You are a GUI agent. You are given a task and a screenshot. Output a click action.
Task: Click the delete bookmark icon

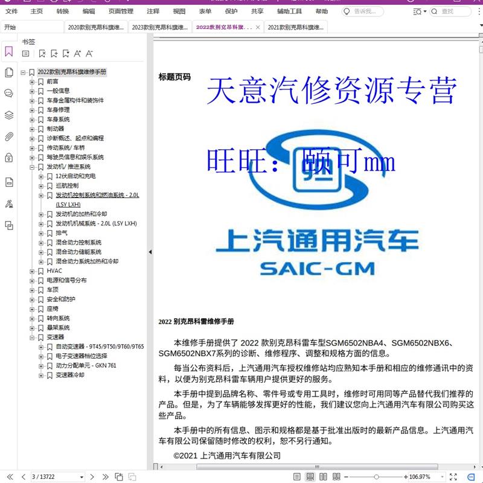click(x=42, y=54)
